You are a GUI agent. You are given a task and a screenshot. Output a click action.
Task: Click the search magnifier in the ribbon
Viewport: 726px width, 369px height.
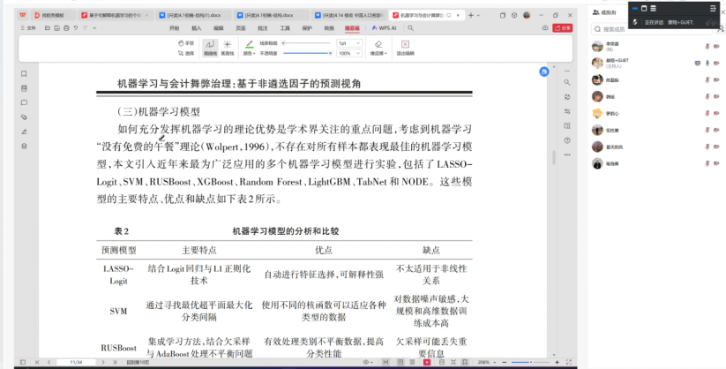tap(410, 28)
